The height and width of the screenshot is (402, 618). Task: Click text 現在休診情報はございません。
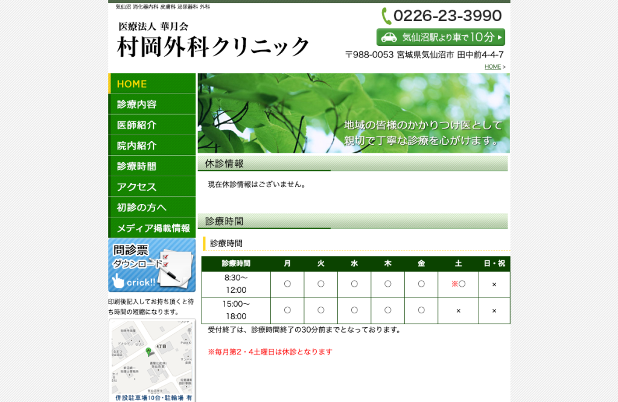pos(258,184)
